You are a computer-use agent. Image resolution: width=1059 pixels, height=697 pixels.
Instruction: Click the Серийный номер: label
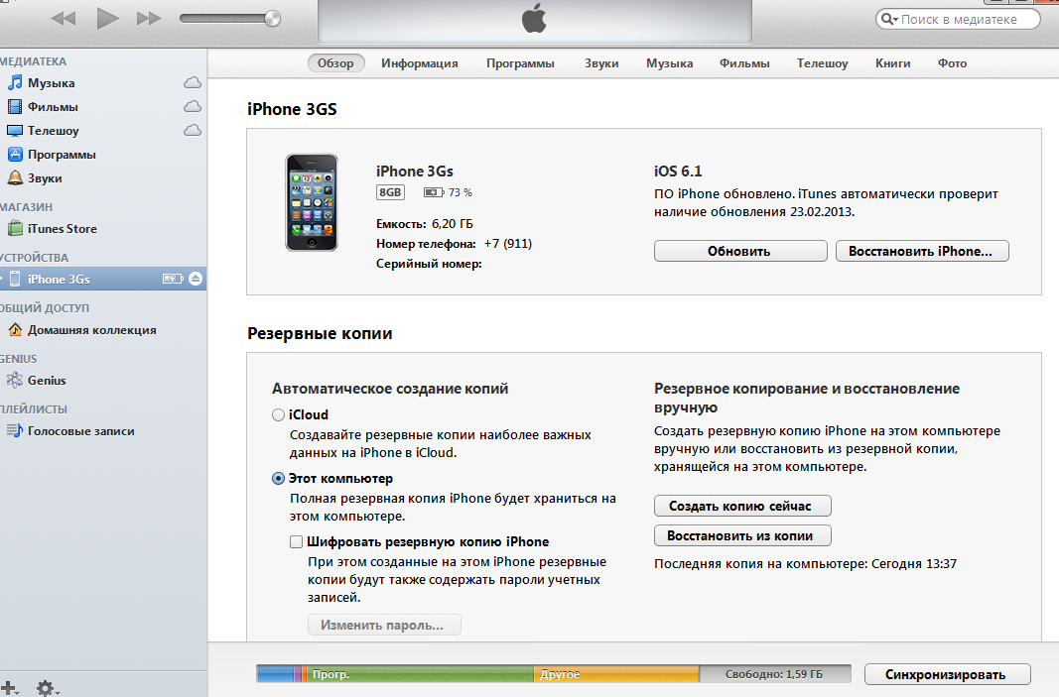(429, 264)
